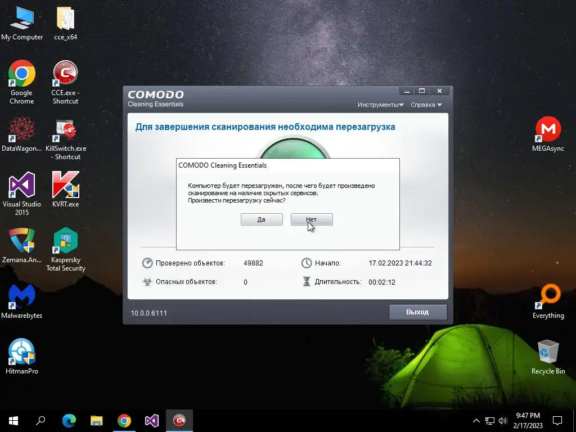Screen dimensions: 576x432
Task: Select the DataWagon desktop shortcut
Action: [22, 134]
